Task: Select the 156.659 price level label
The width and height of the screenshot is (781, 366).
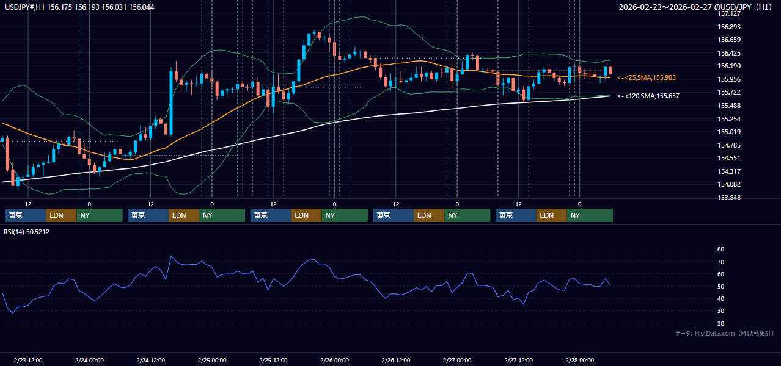Action: [728, 40]
